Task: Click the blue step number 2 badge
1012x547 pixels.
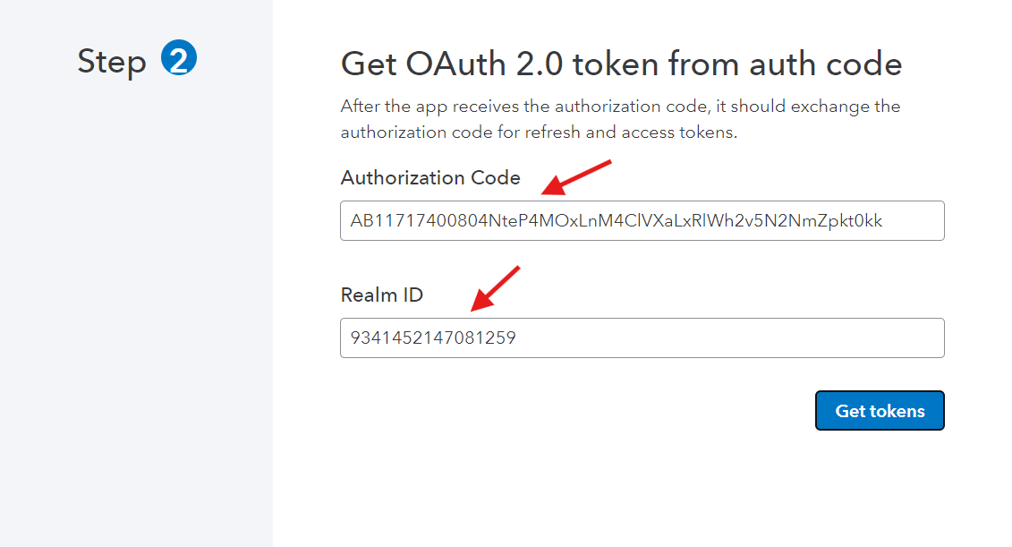Action: [x=179, y=57]
